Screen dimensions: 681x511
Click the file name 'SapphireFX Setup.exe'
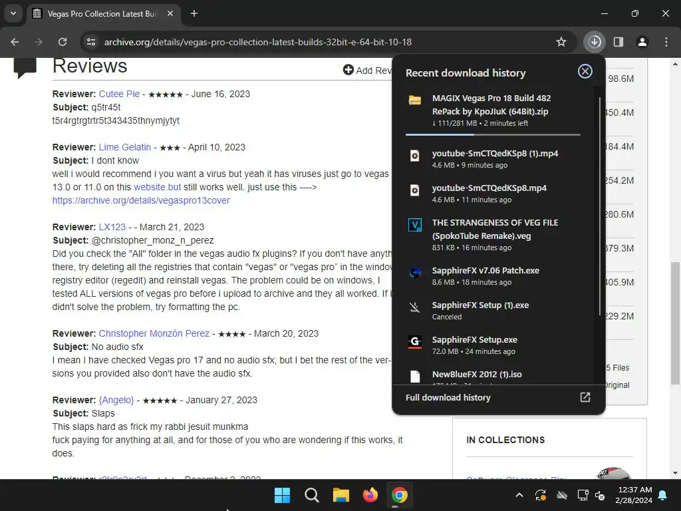click(x=475, y=340)
